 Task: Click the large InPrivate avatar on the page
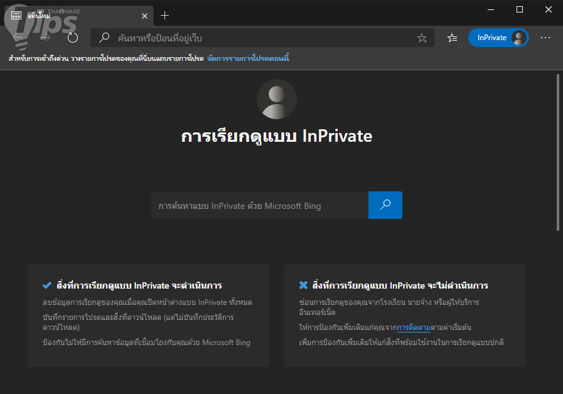coord(277,100)
